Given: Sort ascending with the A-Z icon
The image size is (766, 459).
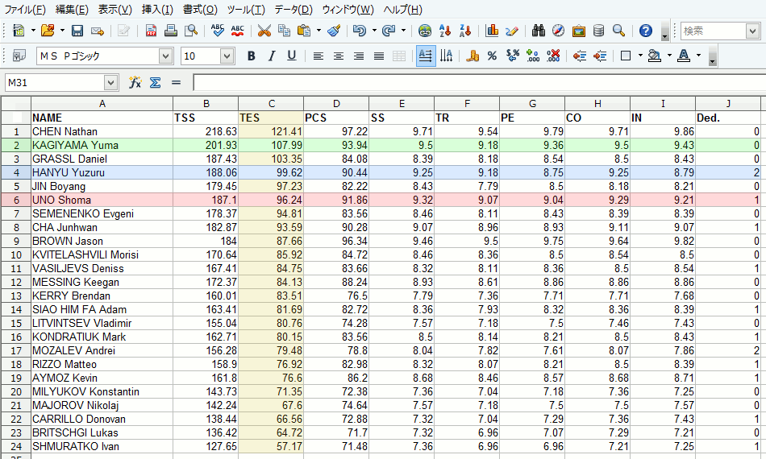Looking at the screenshot, I should tap(445, 31).
